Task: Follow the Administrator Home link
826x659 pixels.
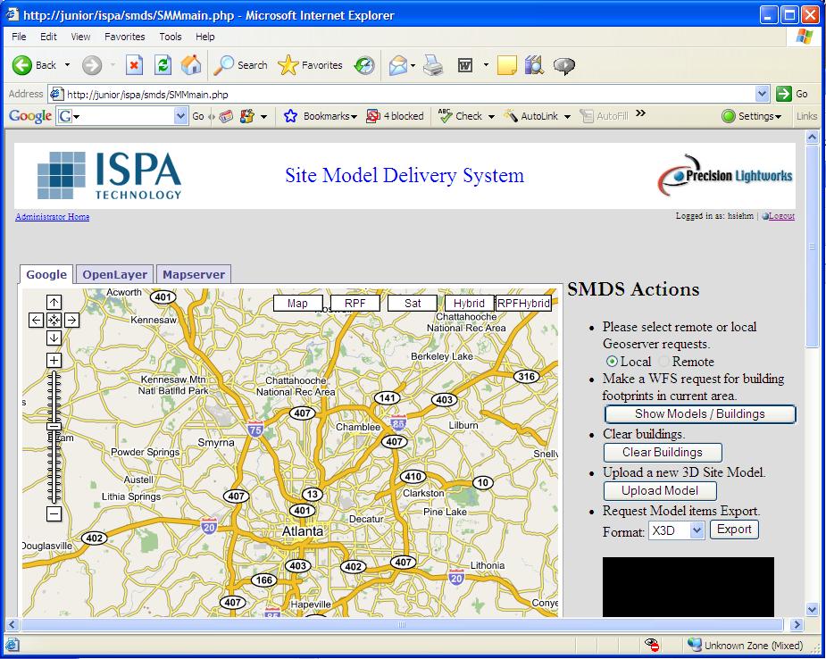Action: coord(52,216)
